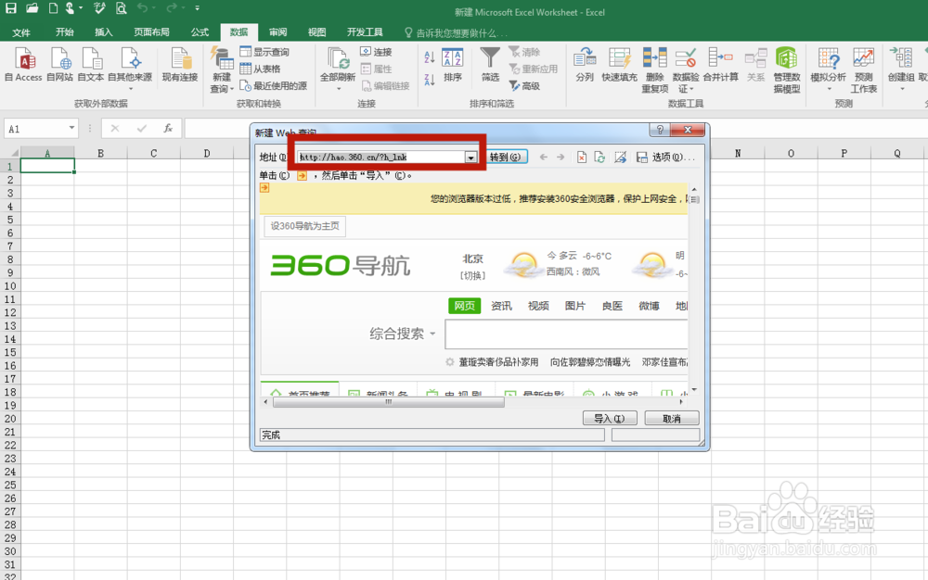Switch to the Home (开始) tab
The image size is (928, 580).
click(65, 32)
